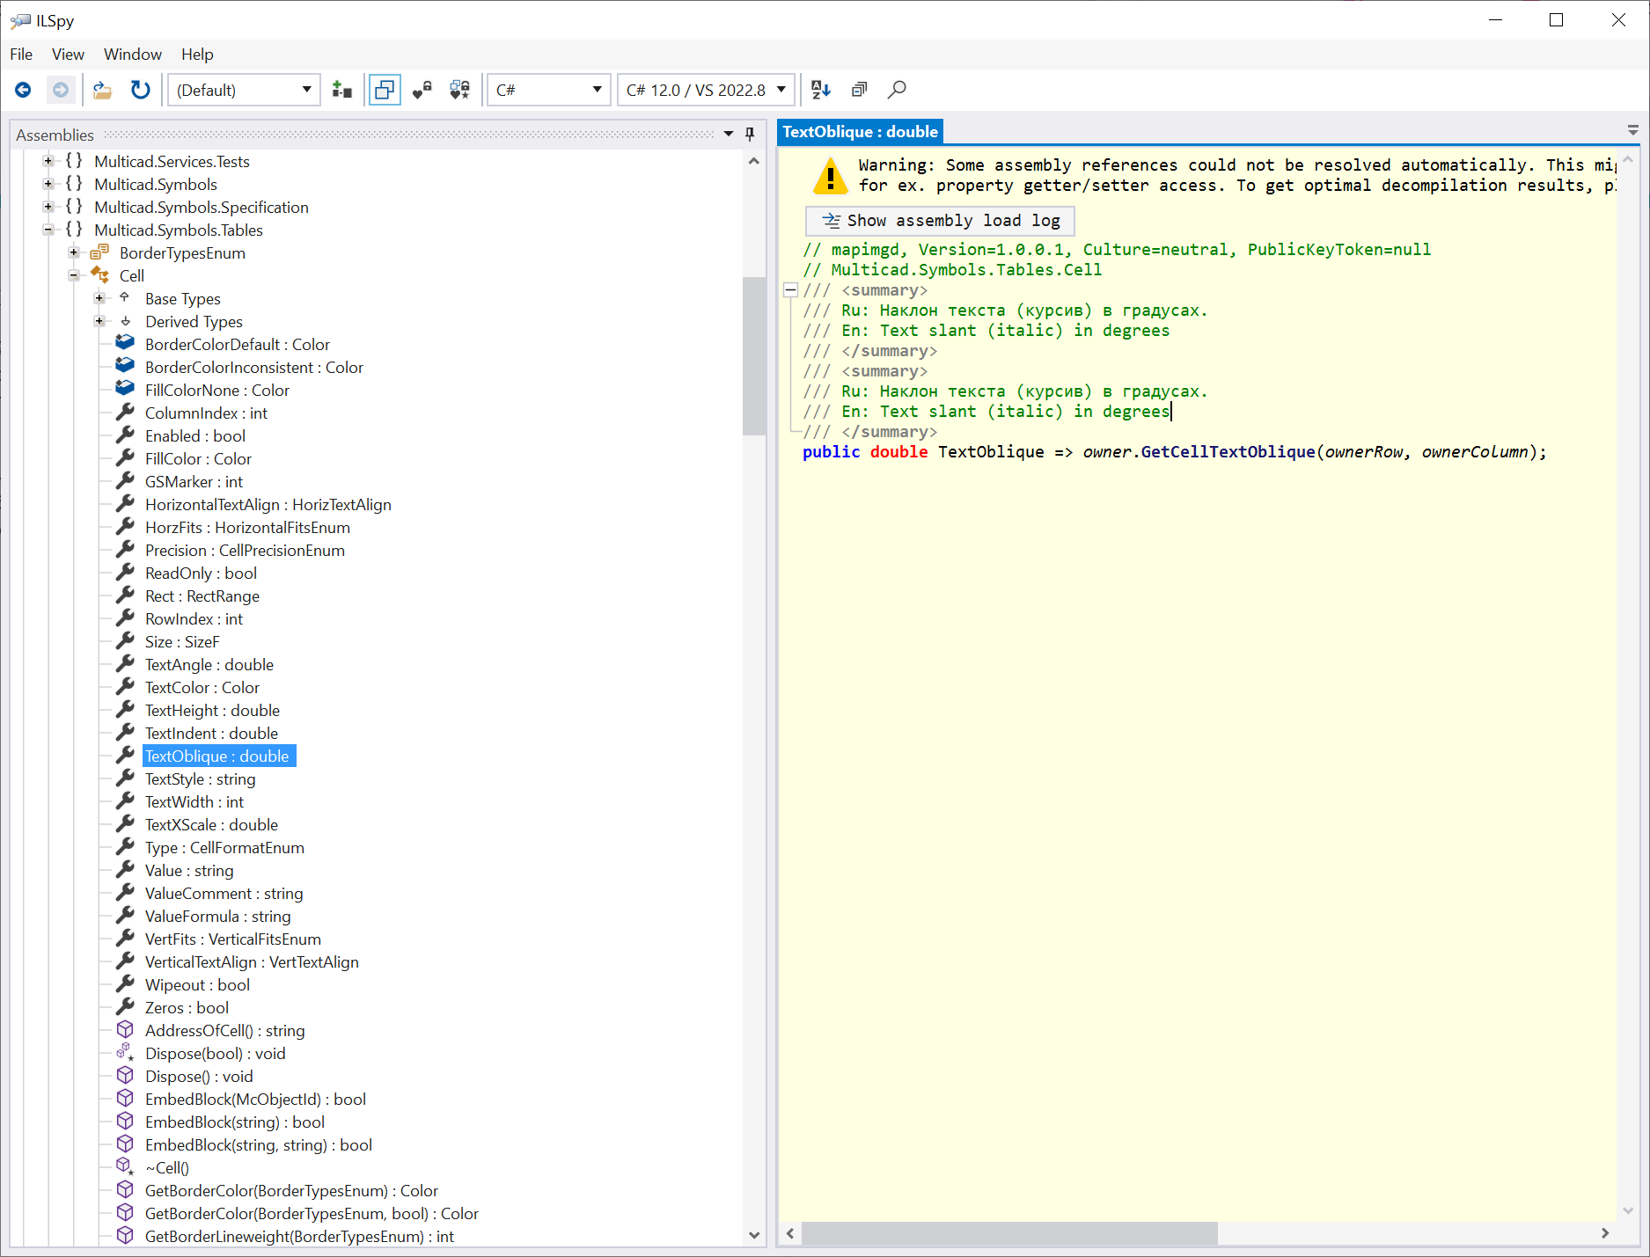This screenshot has height=1257, width=1650.
Task: Select the TextOblique : double tab
Action: [x=860, y=132]
